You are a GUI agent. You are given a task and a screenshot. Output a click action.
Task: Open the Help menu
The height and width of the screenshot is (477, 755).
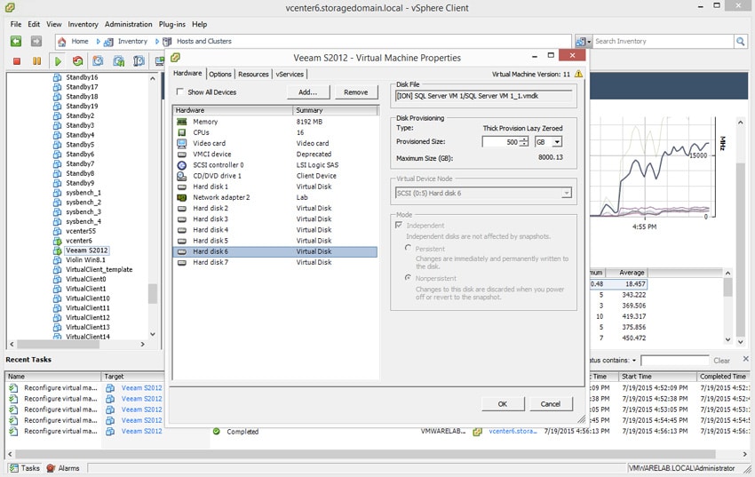[199, 24]
